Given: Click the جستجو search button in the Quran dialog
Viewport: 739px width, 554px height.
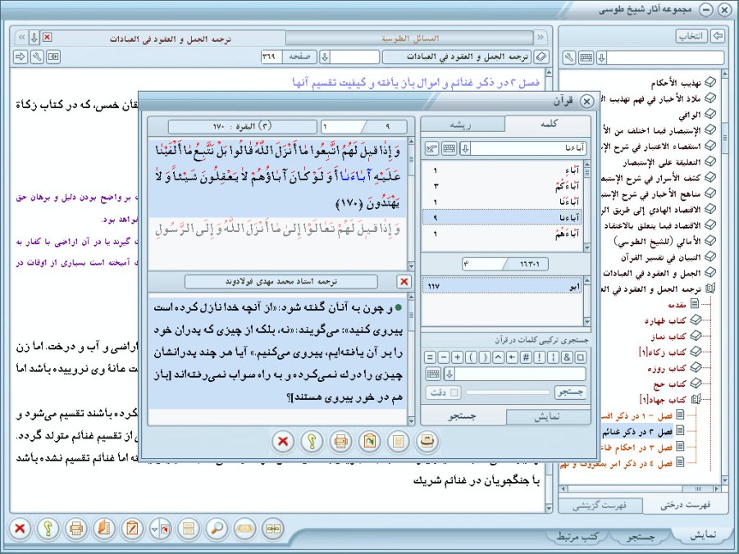Looking at the screenshot, I should [x=571, y=392].
